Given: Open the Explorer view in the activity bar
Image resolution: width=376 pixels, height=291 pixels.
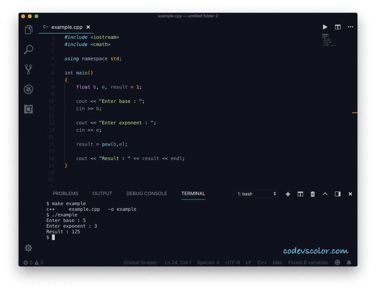Looking at the screenshot, I should click(28, 29).
